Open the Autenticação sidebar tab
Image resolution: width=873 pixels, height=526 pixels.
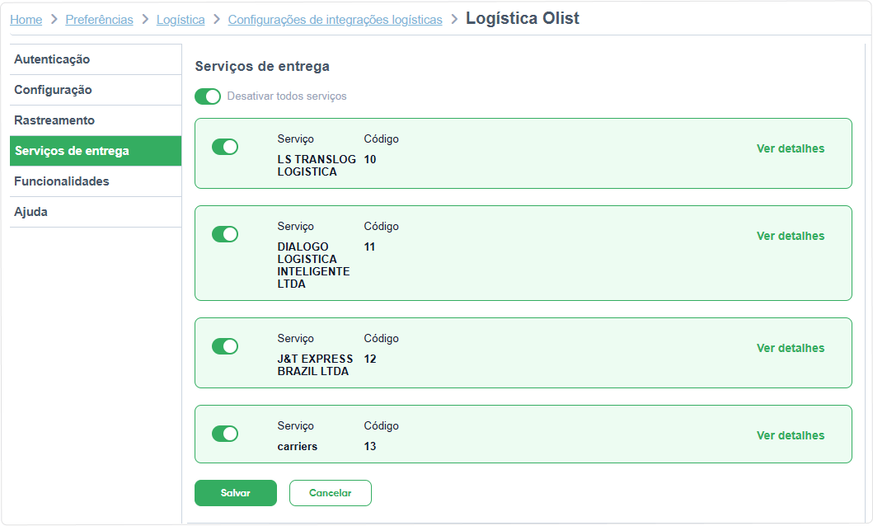(52, 59)
